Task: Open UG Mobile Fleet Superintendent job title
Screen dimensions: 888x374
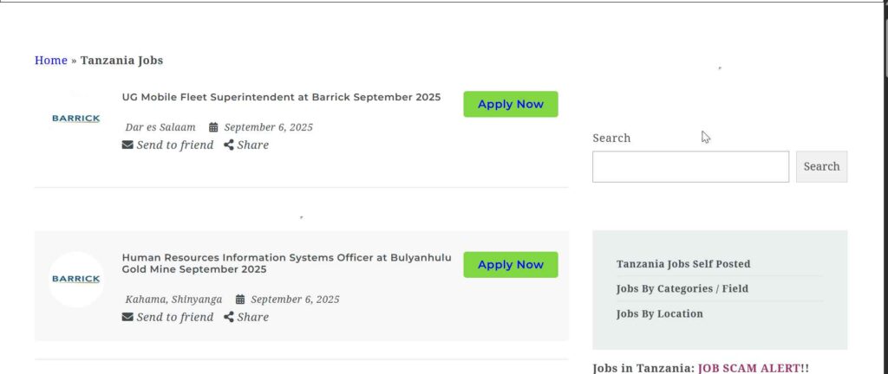Action: coord(281,97)
